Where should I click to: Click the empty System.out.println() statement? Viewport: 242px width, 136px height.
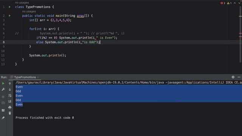pos(48,56)
